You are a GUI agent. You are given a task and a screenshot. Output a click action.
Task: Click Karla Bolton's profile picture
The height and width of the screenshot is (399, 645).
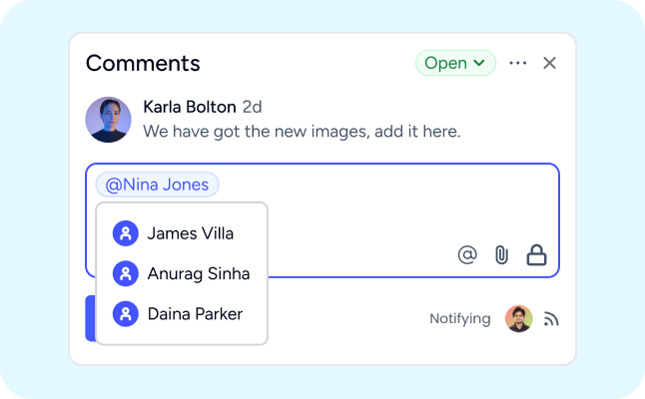point(109,120)
